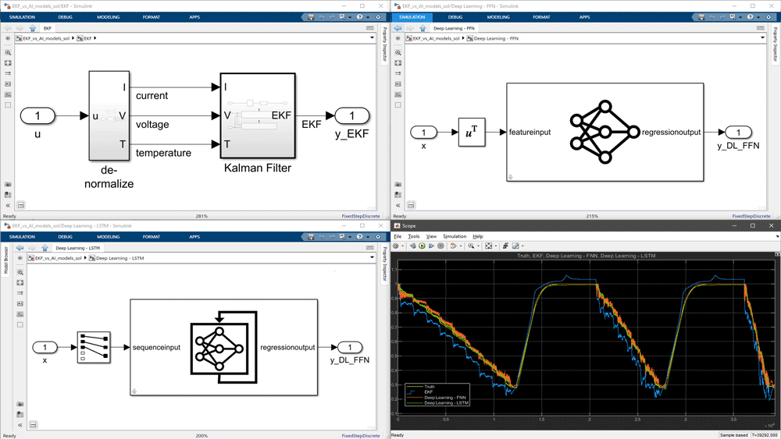Screen dimensions: 781x439
Task: Open the Scope zoom tool dropdown arrow
Action: (476, 246)
